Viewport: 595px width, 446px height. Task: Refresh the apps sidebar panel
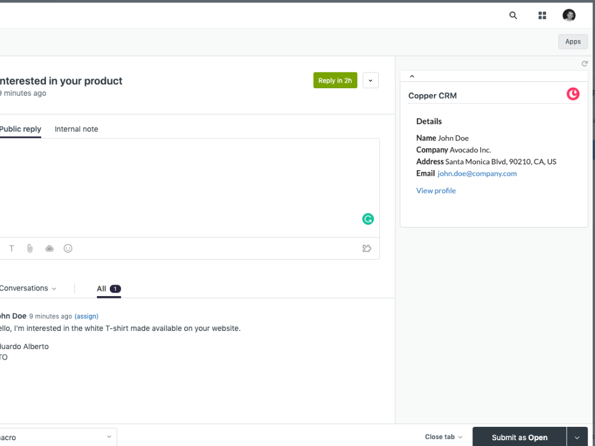pyautogui.click(x=585, y=64)
